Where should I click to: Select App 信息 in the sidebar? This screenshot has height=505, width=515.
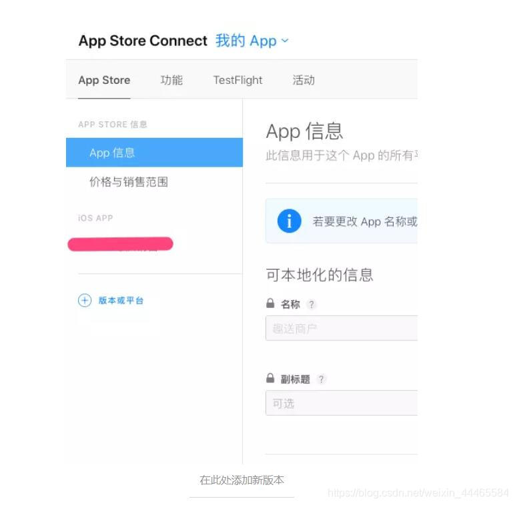point(154,153)
